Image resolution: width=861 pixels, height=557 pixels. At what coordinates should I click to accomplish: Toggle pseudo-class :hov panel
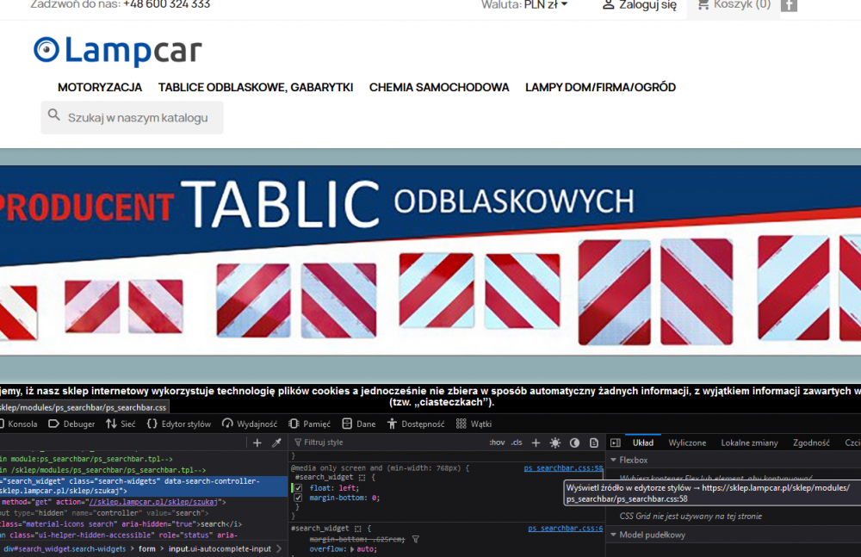pyautogui.click(x=497, y=442)
